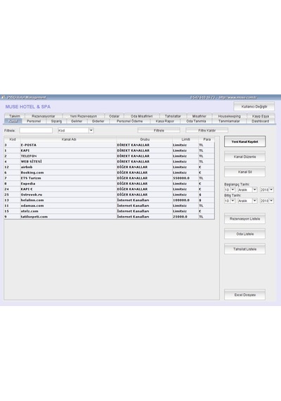Click the Filtrele button

tap(159, 130)
